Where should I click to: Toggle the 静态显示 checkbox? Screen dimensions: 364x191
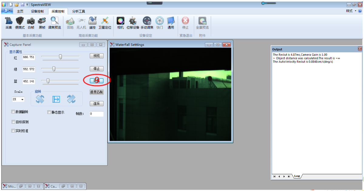pos(49,112)
